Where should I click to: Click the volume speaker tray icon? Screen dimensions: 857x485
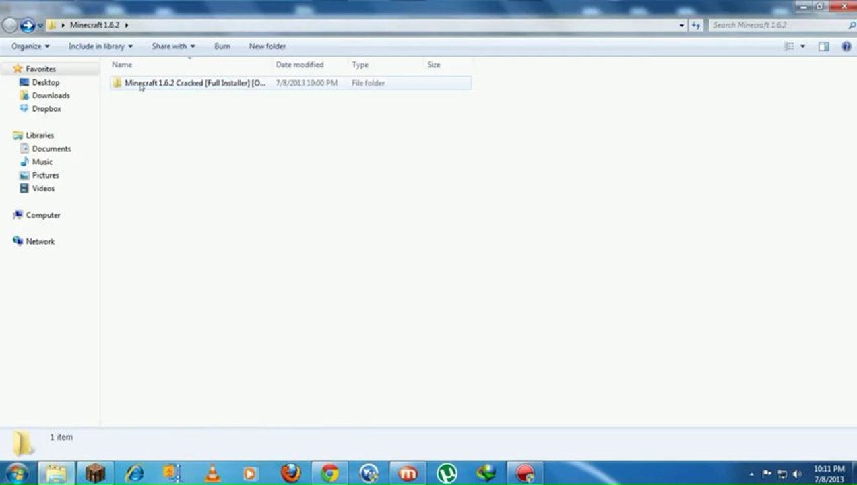tap(798, 474)
